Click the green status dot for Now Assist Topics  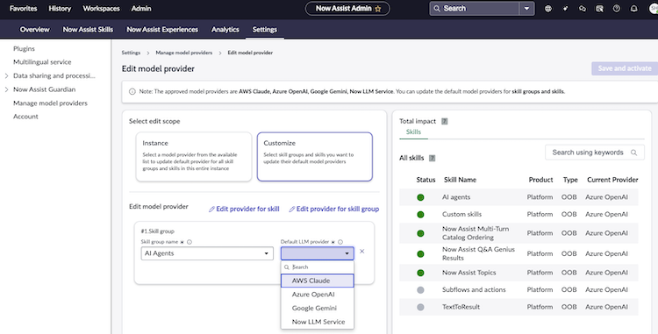point(420,273)
